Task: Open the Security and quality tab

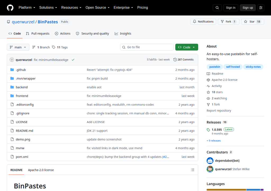Action: (x=92, y=34)
